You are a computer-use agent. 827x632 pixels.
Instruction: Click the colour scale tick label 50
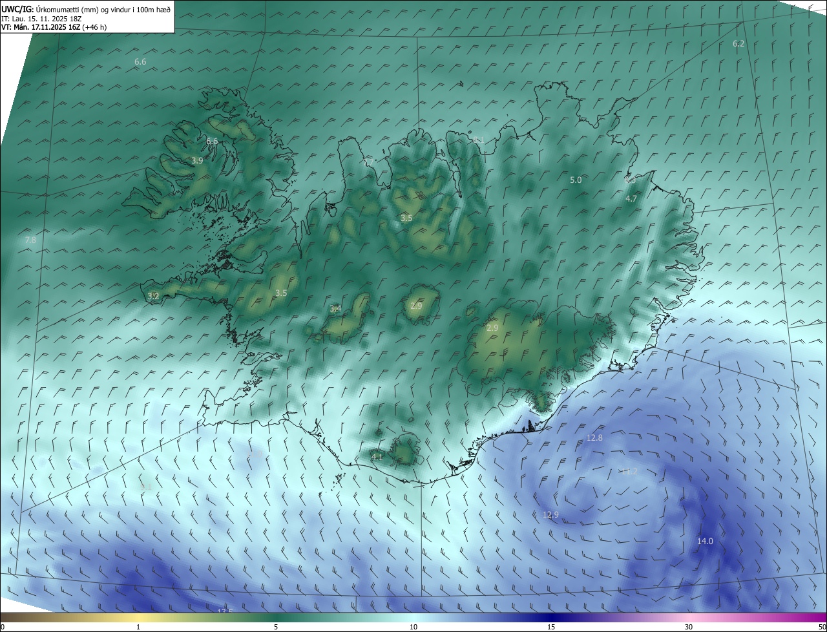(x=822, y=627)
